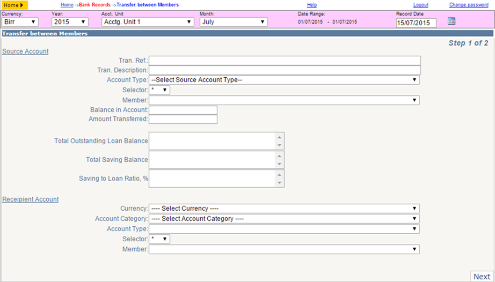
Task: Change the Month dropdown from July
Action: click(x=234, y=22)
